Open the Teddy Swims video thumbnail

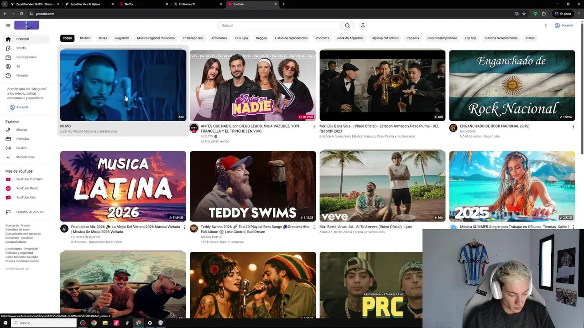click(253, 186)
